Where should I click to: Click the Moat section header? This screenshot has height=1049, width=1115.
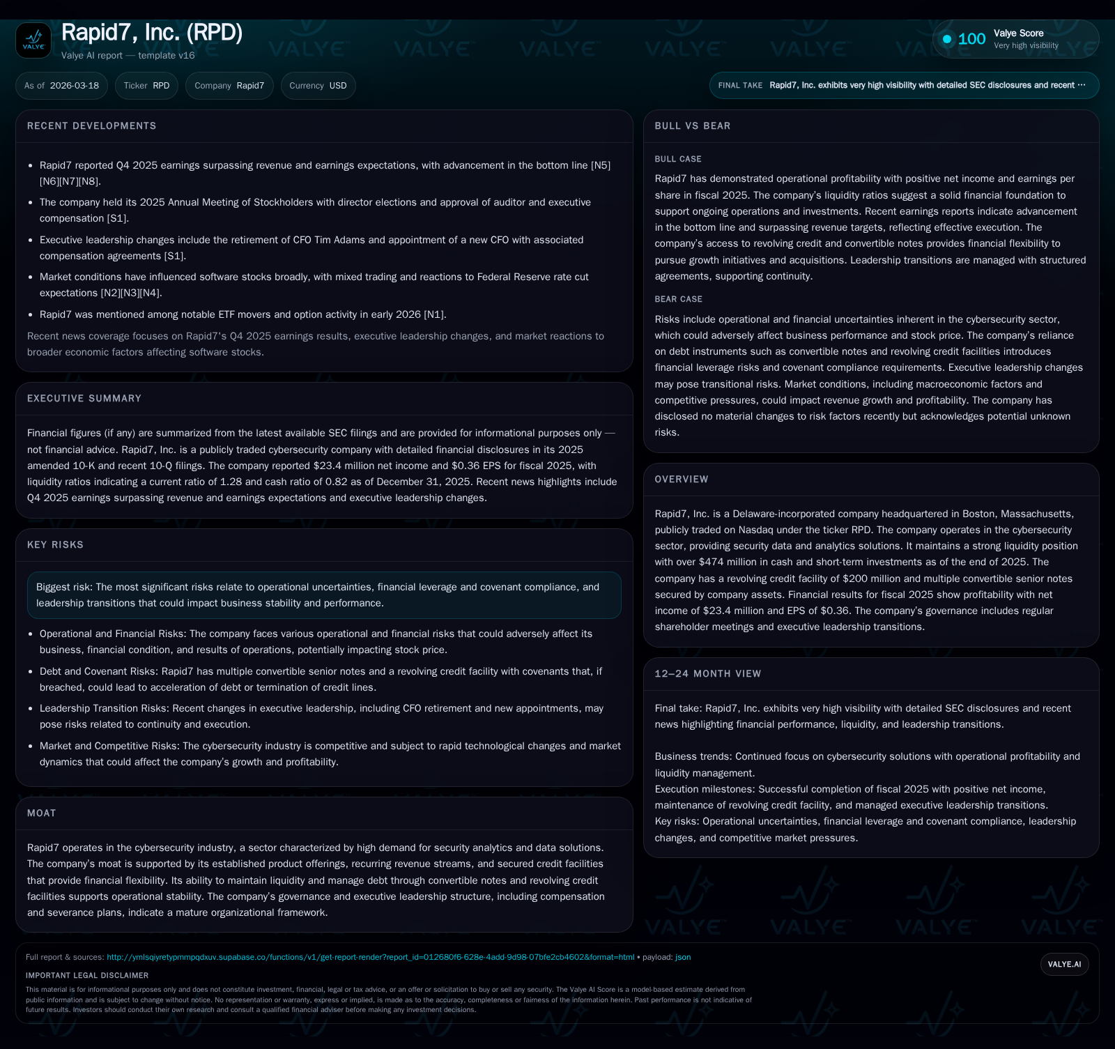pos(42,813)
